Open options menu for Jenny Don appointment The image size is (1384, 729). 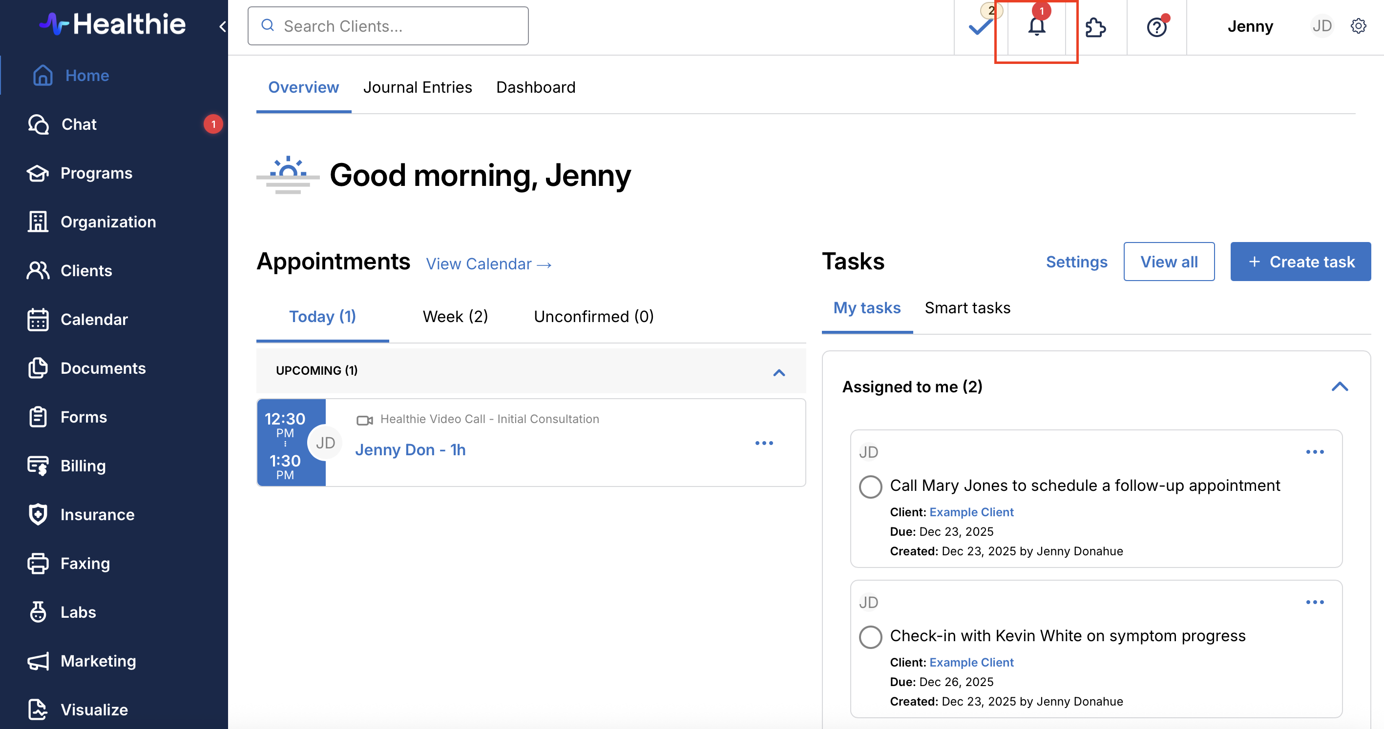[x=763, y=443]
